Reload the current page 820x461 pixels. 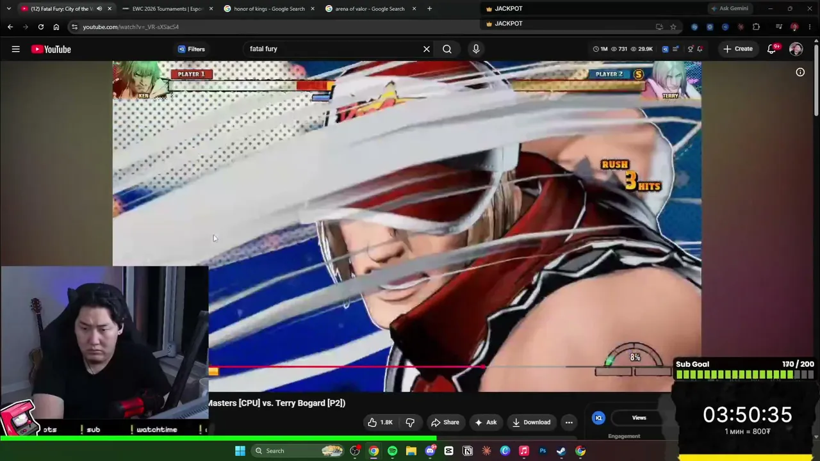(41, 27)
